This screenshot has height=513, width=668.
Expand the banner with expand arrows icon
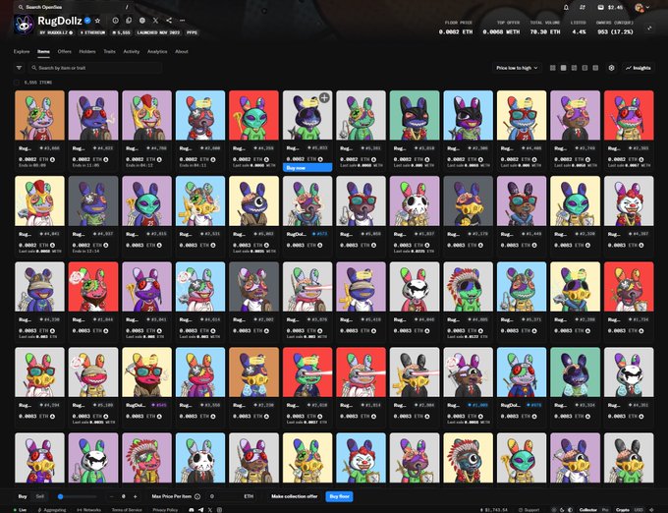649,28
